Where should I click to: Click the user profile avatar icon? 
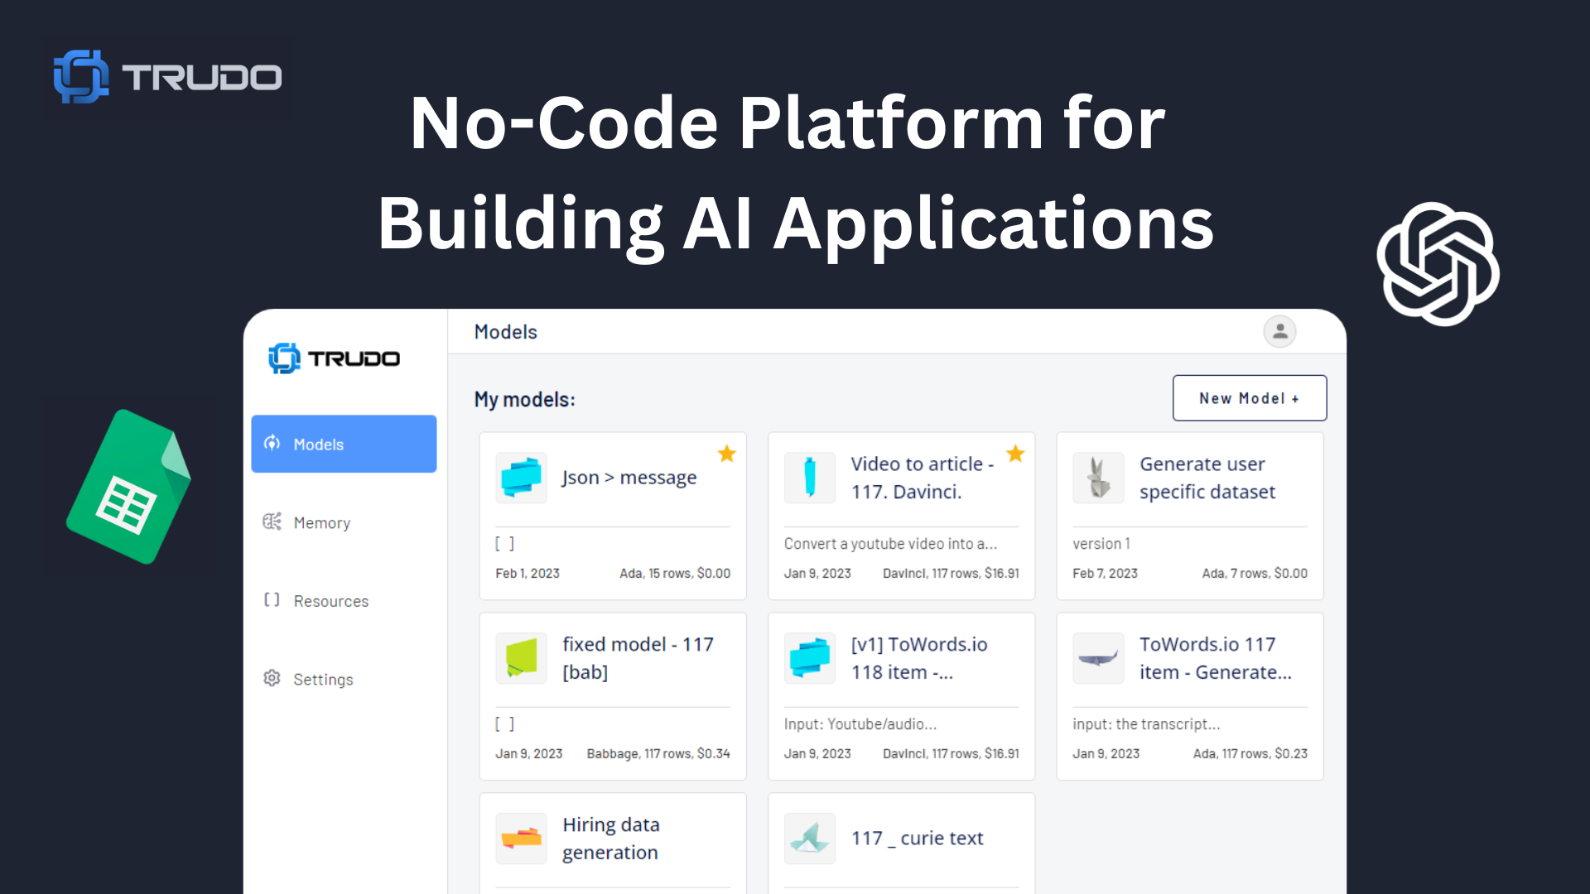point(1279,332)
